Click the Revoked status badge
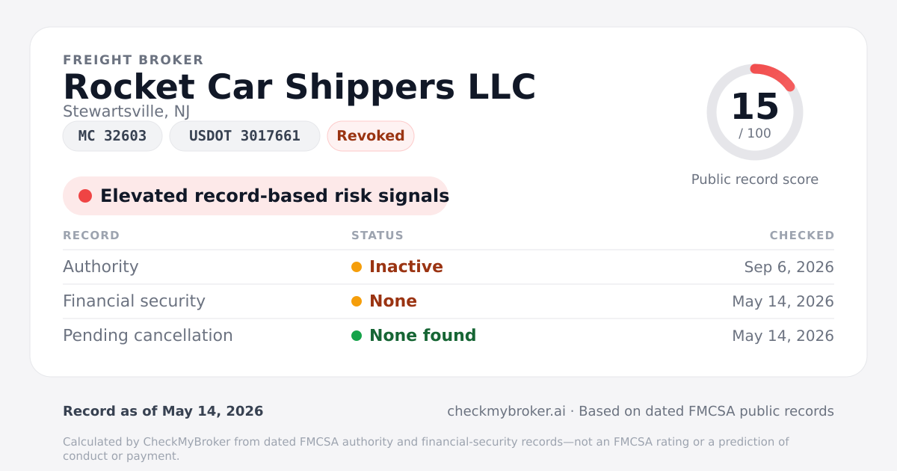897x471 pixels. click(371, 136)
